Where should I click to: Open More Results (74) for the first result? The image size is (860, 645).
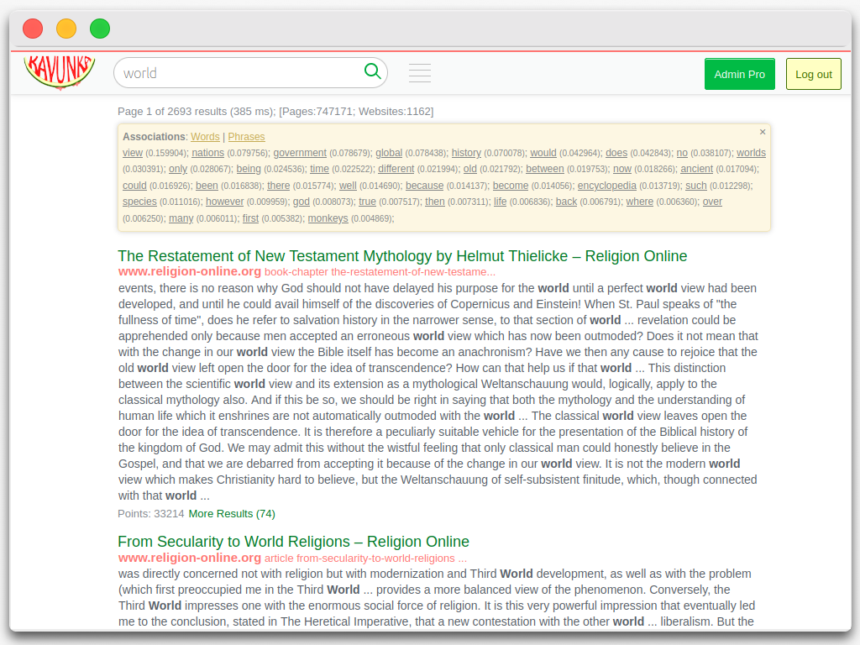pos(232,513)
